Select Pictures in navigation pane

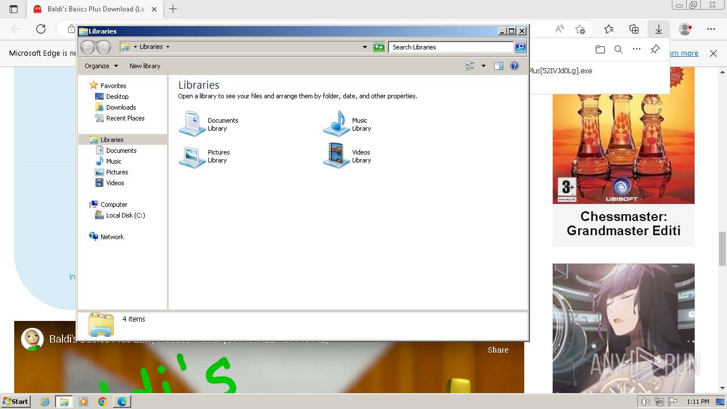click(x=117, y=172)
